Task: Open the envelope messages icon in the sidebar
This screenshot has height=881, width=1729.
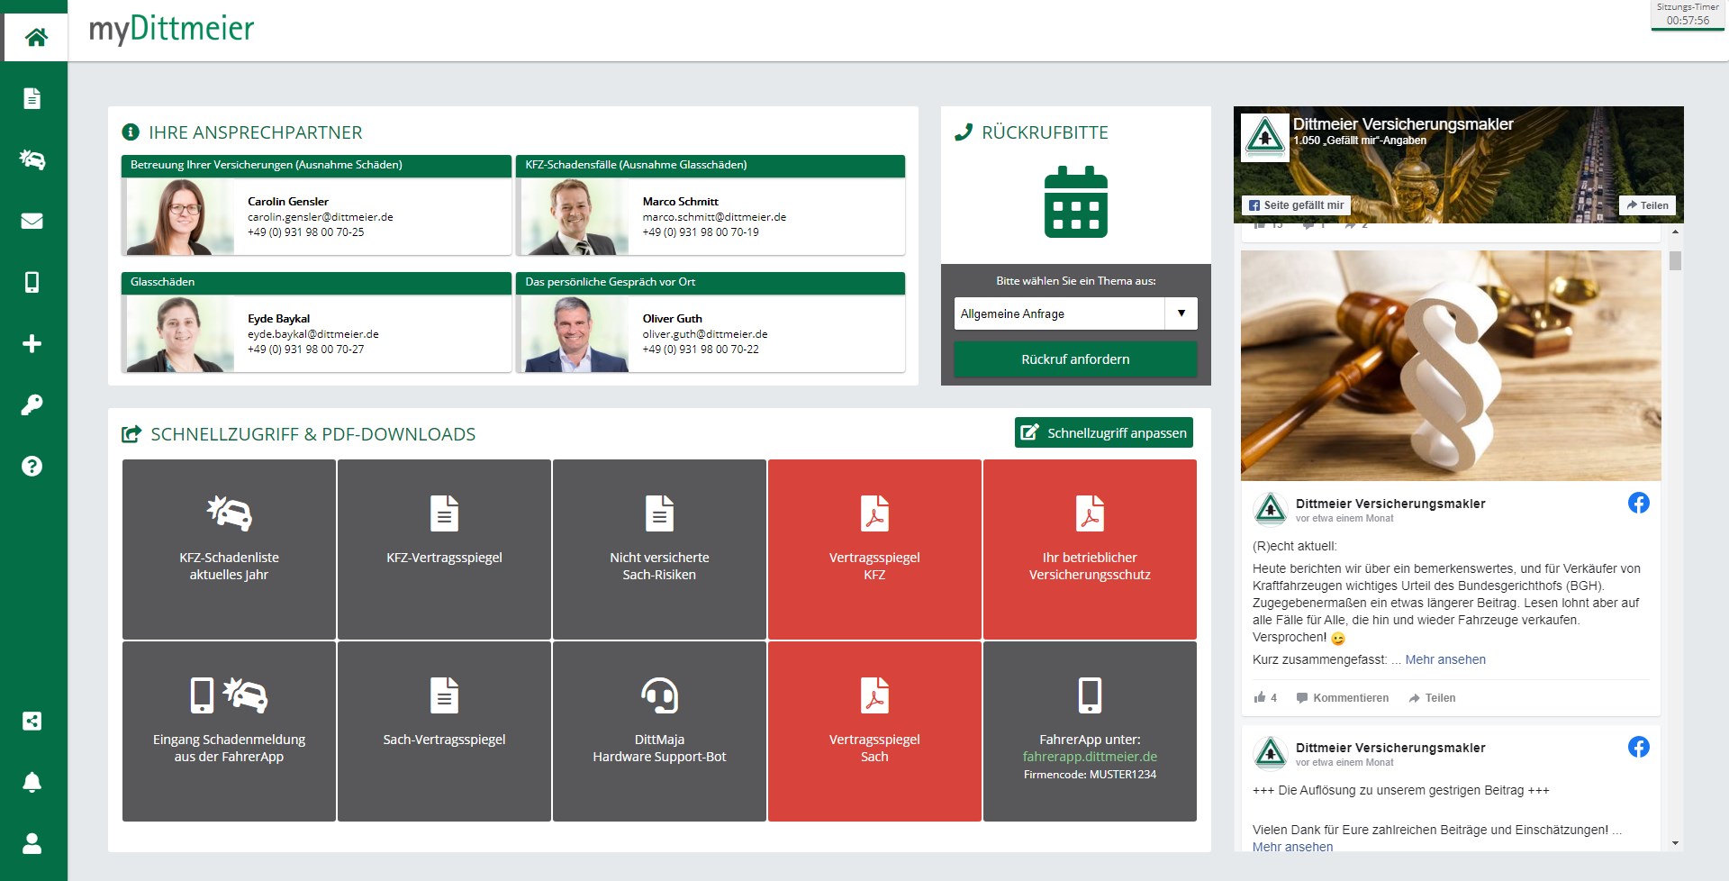Action: click(x=32, y=221)
